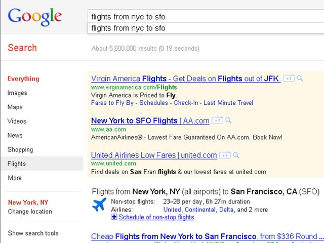324x243 pixels.
Task: Expand More search categories in sidebar
Action: [15, 178]
